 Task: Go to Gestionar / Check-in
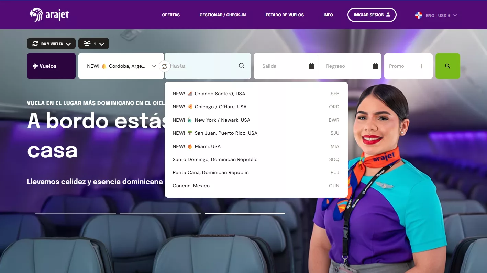[222, 15]
